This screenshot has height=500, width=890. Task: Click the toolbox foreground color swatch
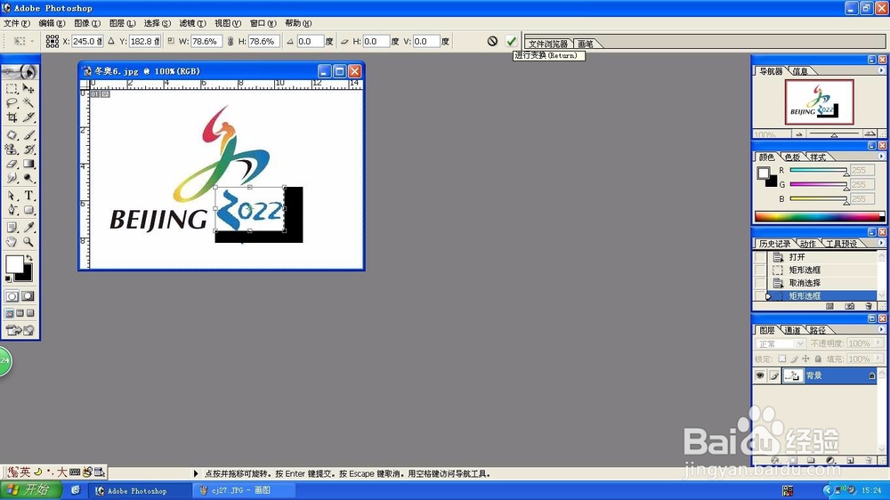(x=13, y=264)
